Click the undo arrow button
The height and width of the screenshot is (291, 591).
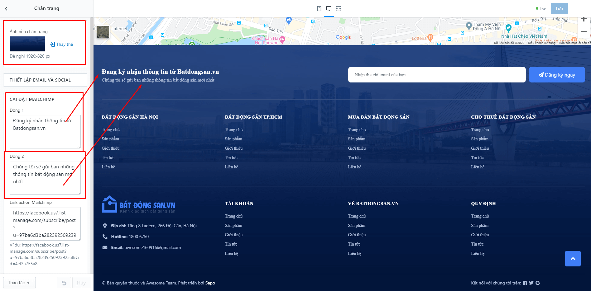pyautogui.click(x=64, y=283)
